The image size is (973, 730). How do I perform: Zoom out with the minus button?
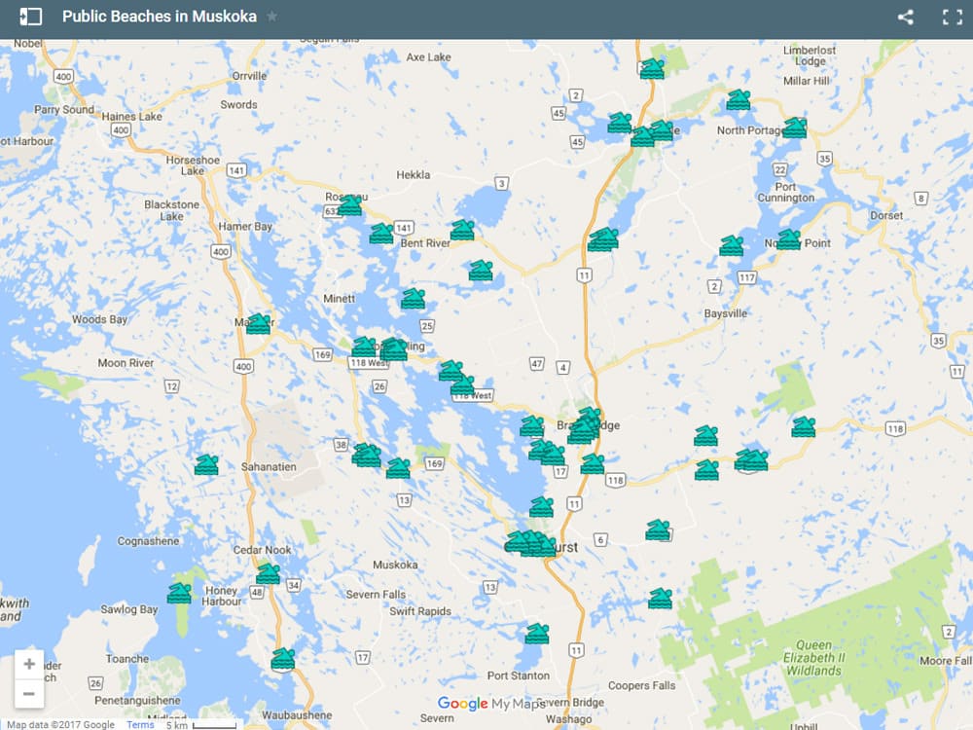tap(29, 694)
